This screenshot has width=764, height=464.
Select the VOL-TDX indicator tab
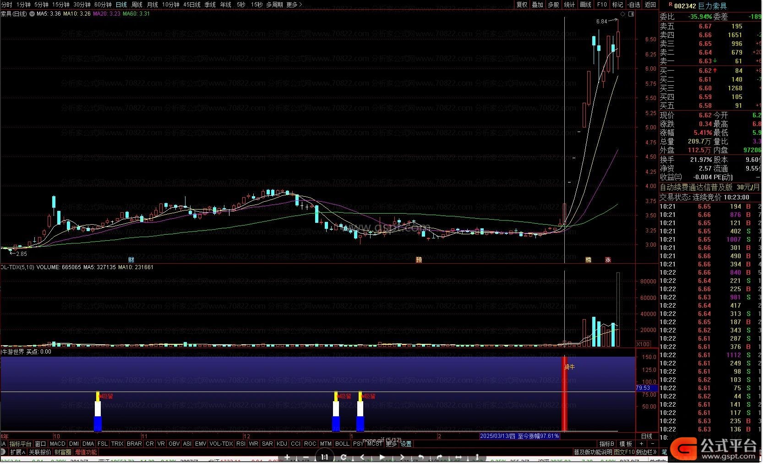[x=221, y=444]
